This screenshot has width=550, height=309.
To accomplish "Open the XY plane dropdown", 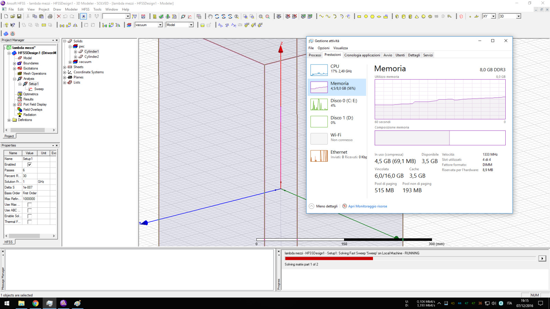I will click(x=493, y=16).
